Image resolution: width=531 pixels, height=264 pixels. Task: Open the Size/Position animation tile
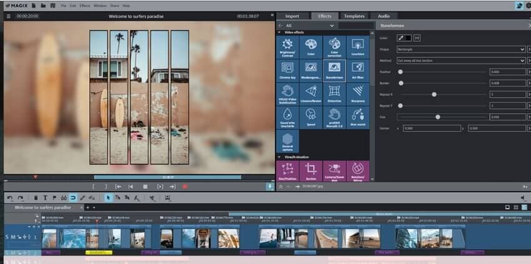(x=287, y=171)
